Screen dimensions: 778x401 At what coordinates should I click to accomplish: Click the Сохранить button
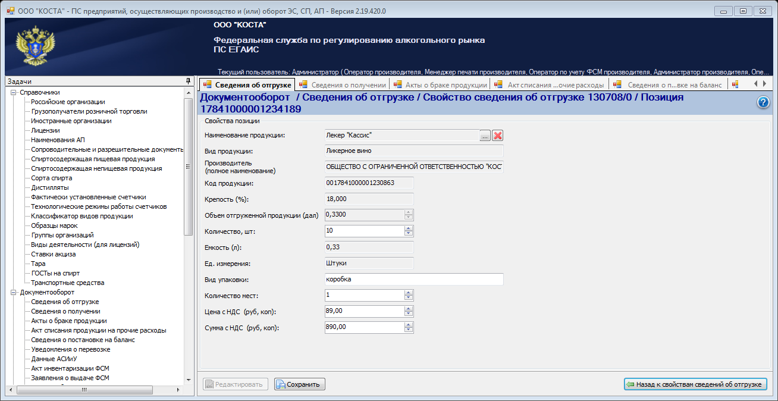[x=300, y=384]
